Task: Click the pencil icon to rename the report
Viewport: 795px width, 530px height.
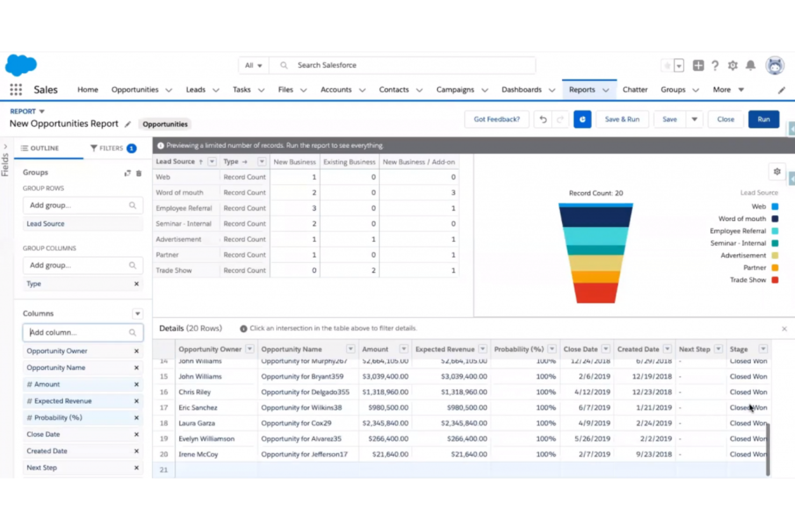Action: pyautogui.click(x=128, y=124)
